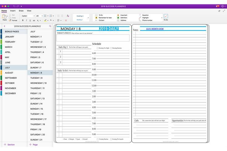Check the Evening Pre-Launch box
The width and height of the screenshot is (227, 151).
111,139
